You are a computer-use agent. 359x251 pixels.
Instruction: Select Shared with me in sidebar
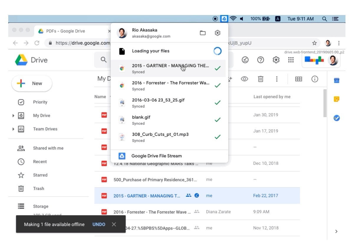point(48,148)
